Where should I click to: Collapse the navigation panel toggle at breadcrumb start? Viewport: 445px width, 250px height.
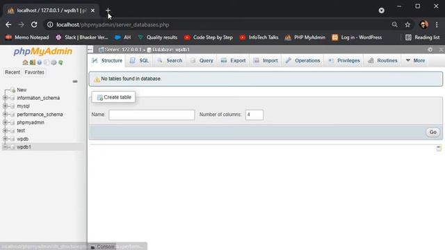point(90,50)
